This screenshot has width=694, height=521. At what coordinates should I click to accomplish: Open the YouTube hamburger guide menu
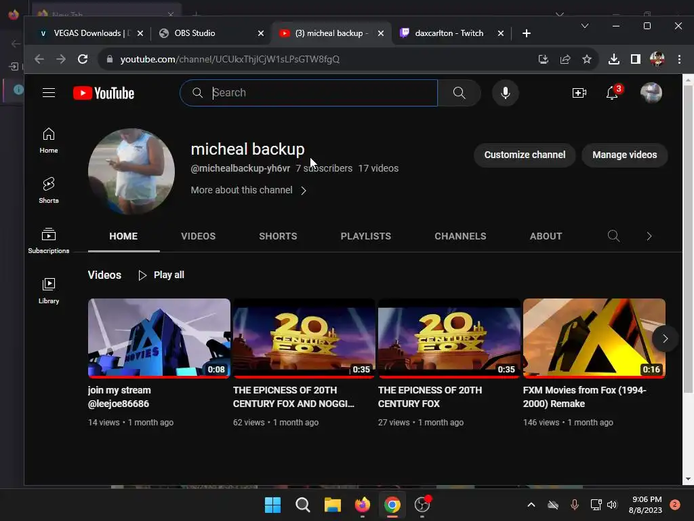coord(49,92)
